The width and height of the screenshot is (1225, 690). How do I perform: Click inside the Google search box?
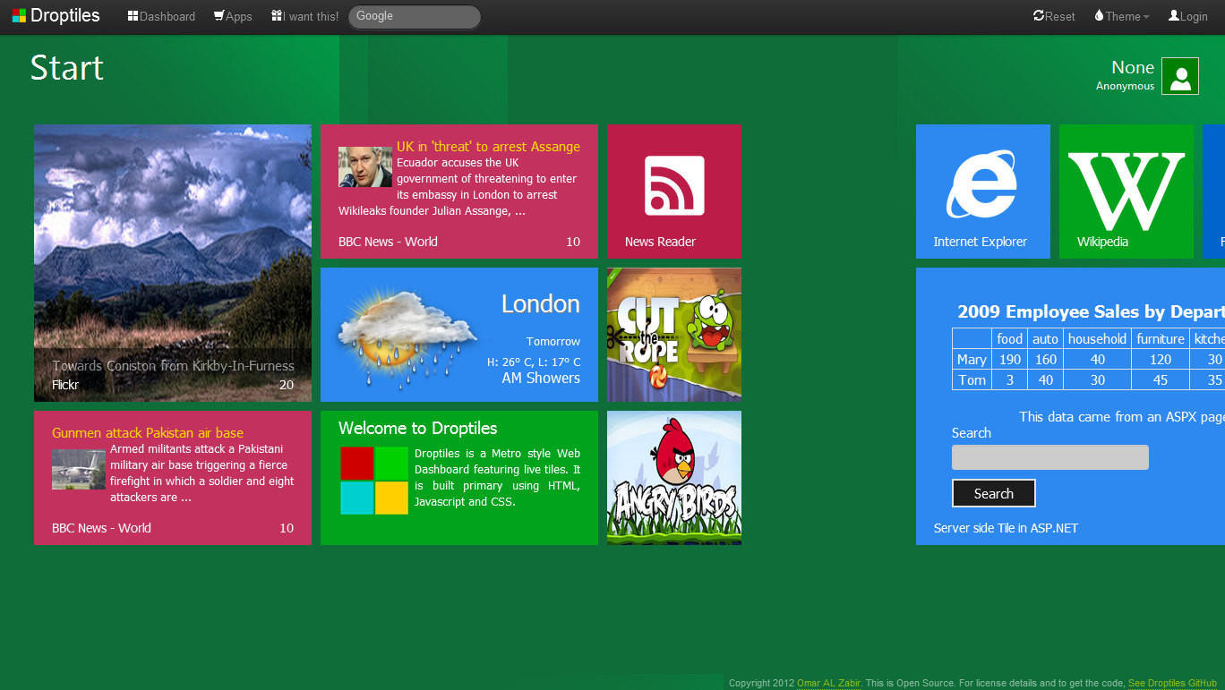point(414,15)
